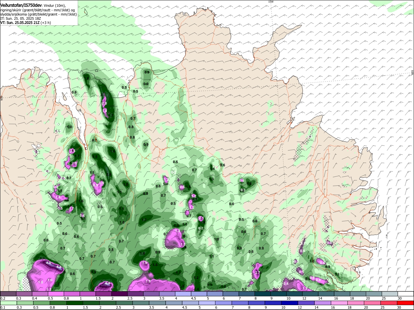
Task: Click the precipitation value 2.5 on the map
Action: [72, 151]
